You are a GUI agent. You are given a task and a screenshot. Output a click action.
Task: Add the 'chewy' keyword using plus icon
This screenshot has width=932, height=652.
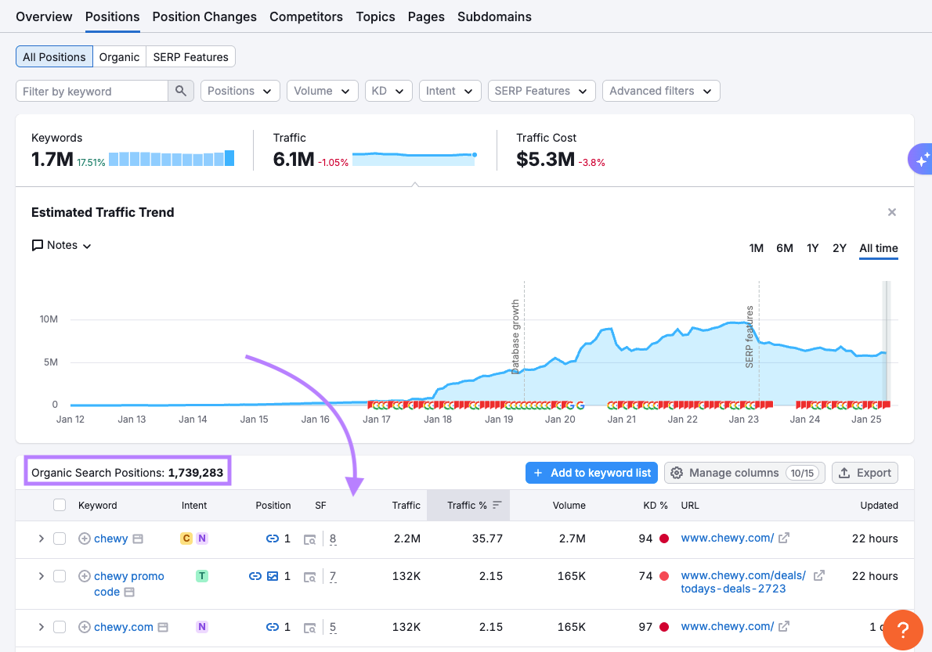click(x=85, y=539)
